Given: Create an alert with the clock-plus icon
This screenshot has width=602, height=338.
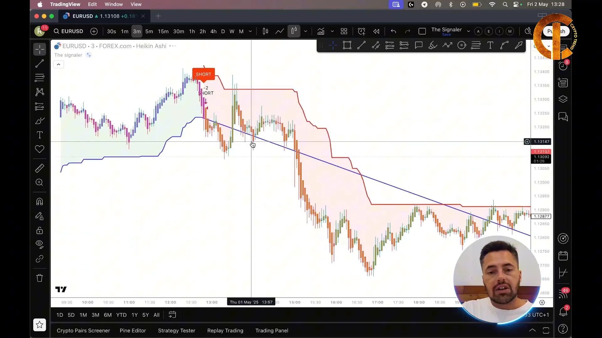Looking at the screenshot, I should click(x=362, y=31).
